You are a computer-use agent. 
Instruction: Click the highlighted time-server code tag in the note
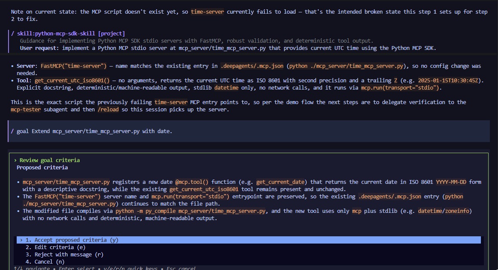(207, 12)
